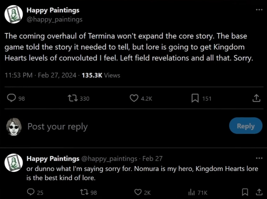Open more options on the reply tweet
This screenshot has height=199, width=267.
coord(259,158)
